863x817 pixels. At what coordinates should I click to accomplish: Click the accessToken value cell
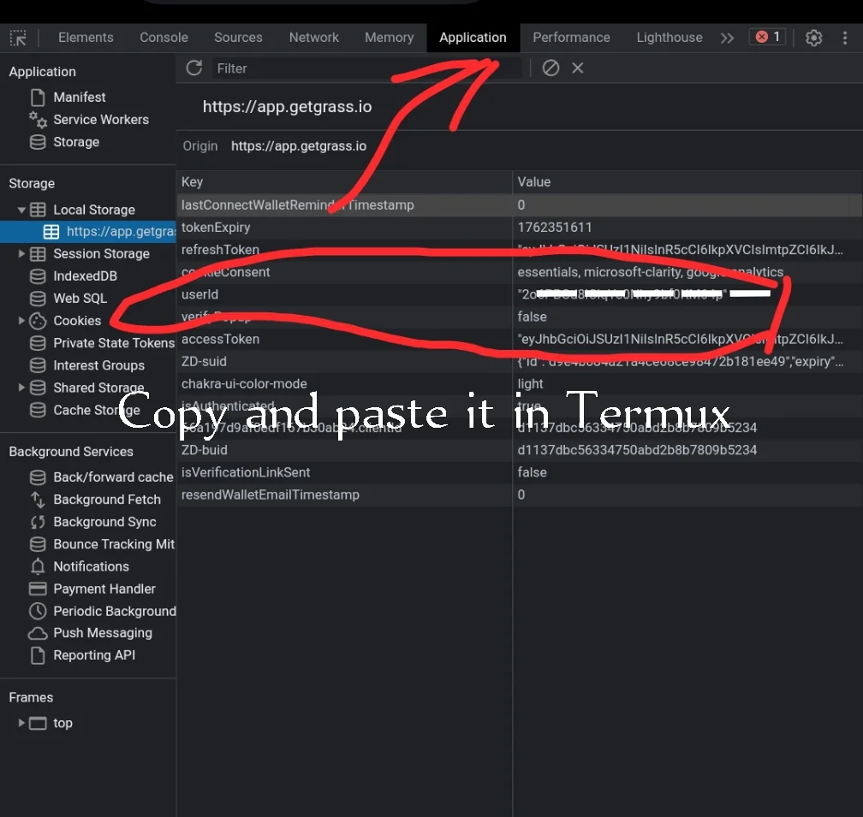click(x=687, y=340)
